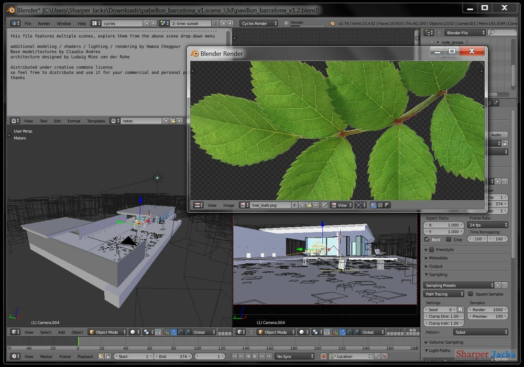
Task: Click the viewport shading icon in 3D View header
Action: click(x=132, y=332)
